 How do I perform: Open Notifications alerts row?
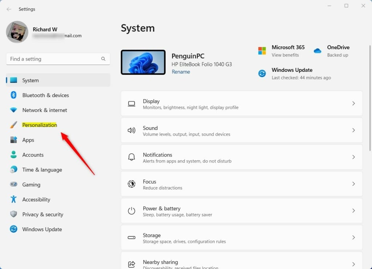[242, 157]
